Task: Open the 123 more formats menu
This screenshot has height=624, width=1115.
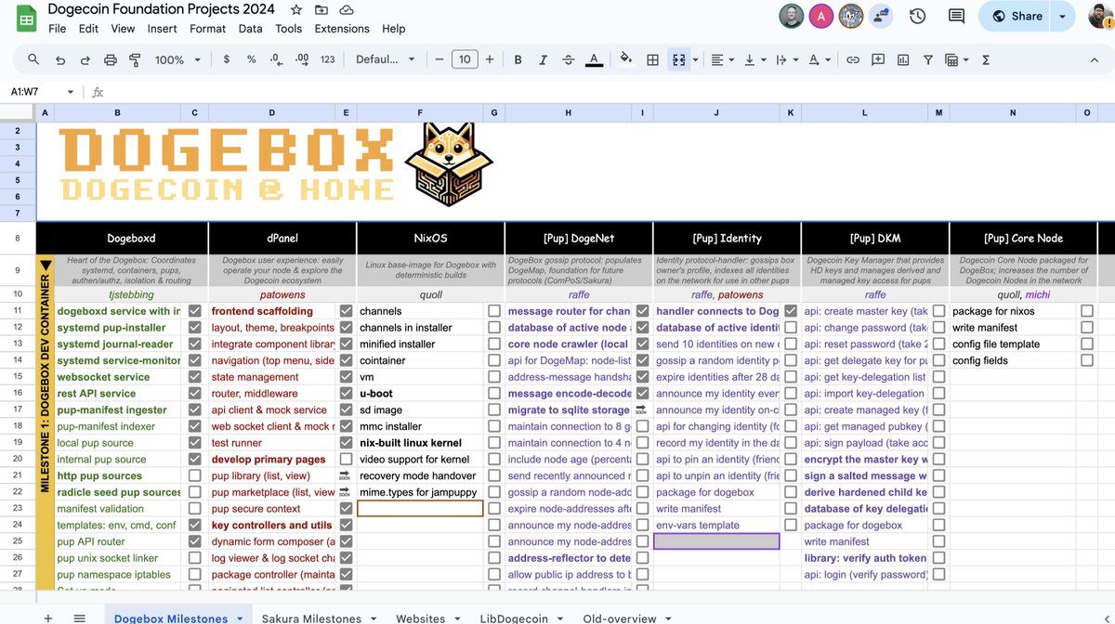Action: coord(327,59)
